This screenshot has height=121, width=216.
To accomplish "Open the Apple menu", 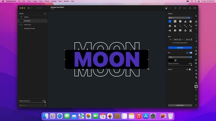I will [x=3, y=1].
